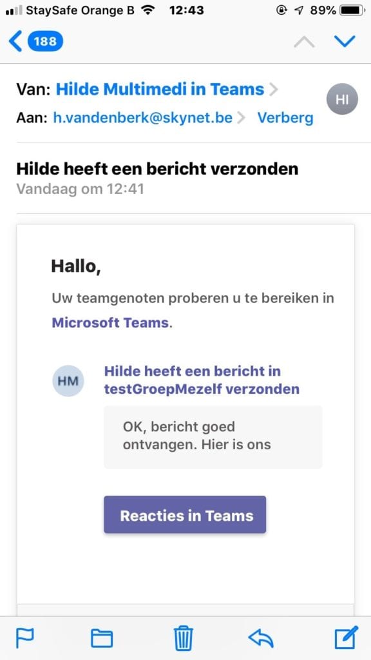Open the Microsoft Teams link
Viewport: 371px width, 660px height.
coord(110,323)
